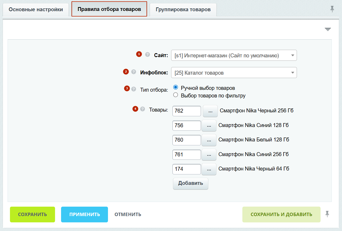Screen dimensions: 342x231
Task: Click the help icon next to Инфоблок
Action: [134, 72]
